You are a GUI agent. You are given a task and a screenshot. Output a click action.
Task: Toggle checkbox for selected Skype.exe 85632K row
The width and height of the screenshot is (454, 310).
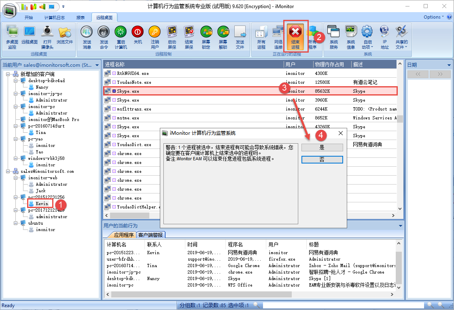(114, 91)
